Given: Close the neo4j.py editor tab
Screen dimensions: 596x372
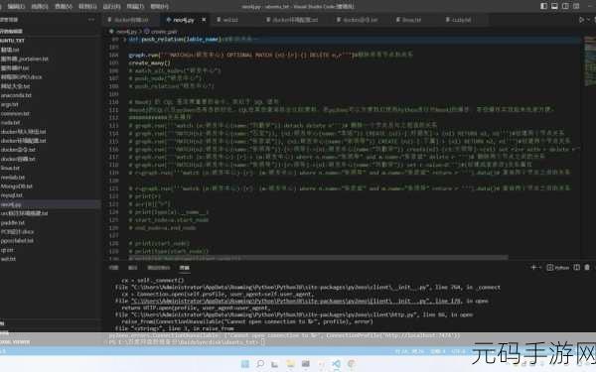Looking at the screenshot, I should pos(204,20).
